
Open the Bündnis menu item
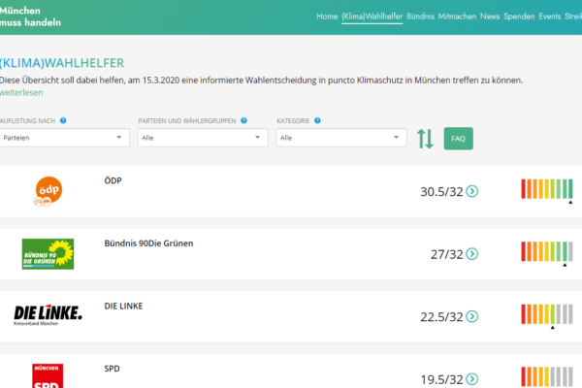point(420,16)
